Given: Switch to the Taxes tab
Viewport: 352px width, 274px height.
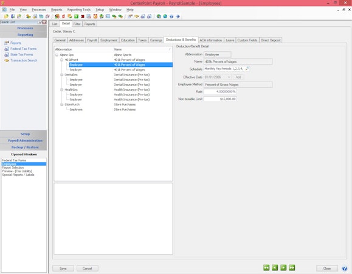Looking at the screenshot, I should pos(142,40).
